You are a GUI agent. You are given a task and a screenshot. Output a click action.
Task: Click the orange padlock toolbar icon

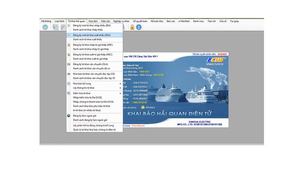[x=132, y=27]
